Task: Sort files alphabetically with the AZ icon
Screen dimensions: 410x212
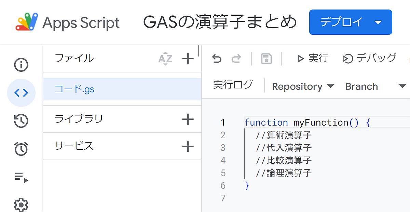Action: click(x=165, y=58)
